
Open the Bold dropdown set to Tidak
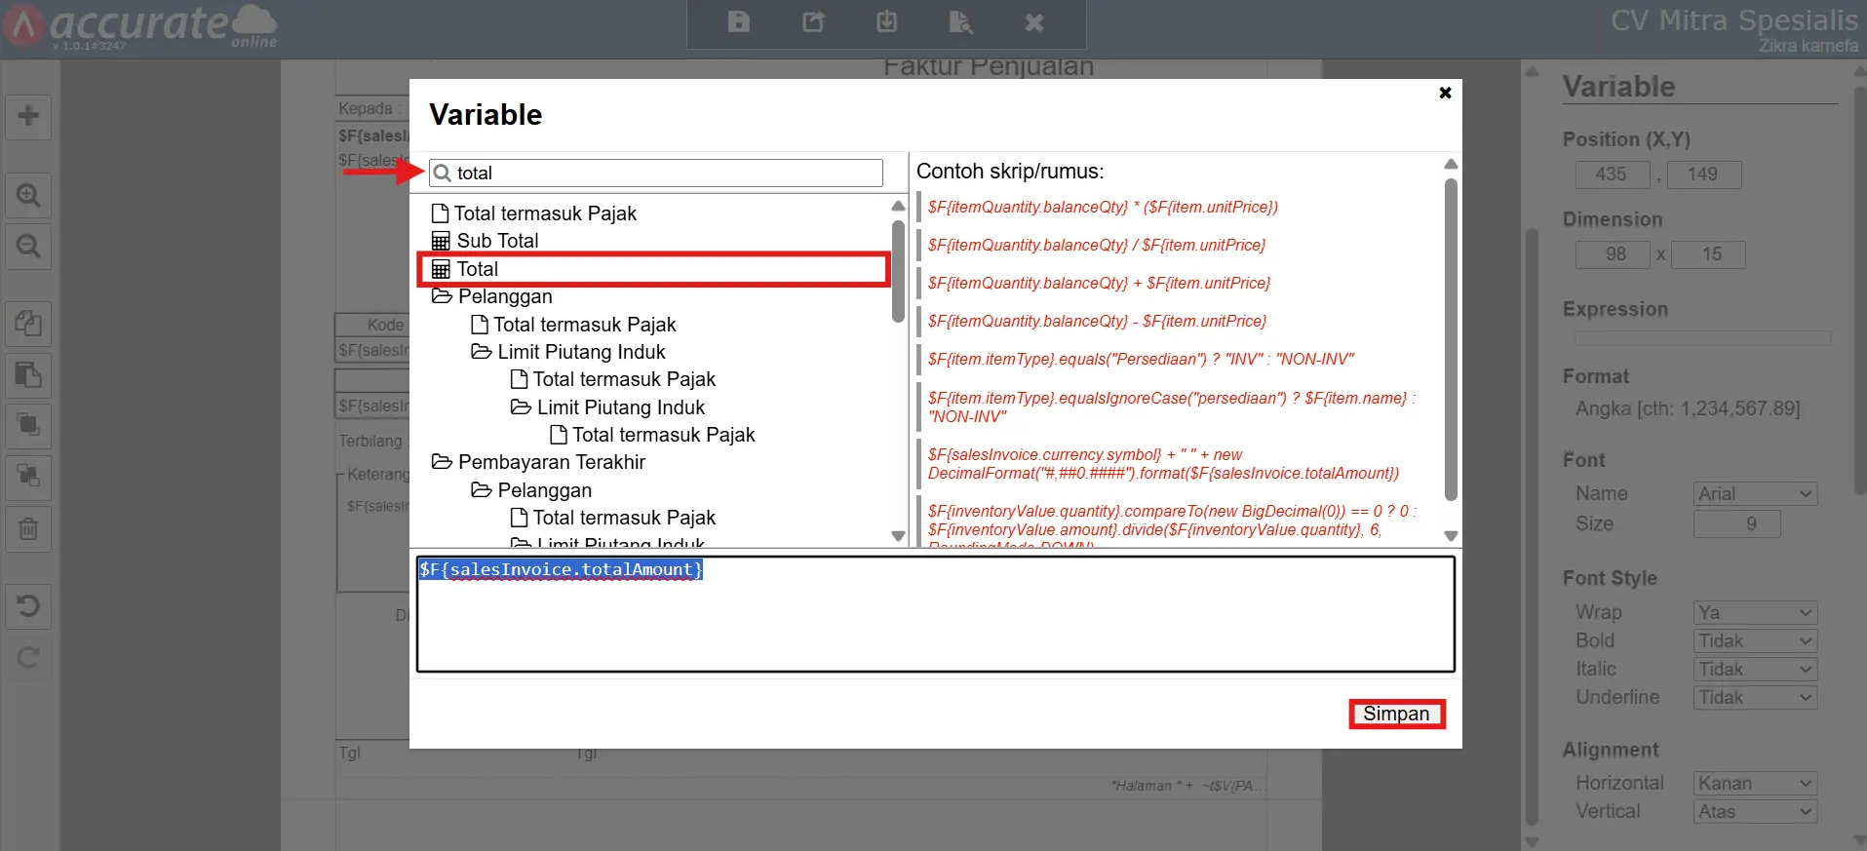[x=1755, y=641]
